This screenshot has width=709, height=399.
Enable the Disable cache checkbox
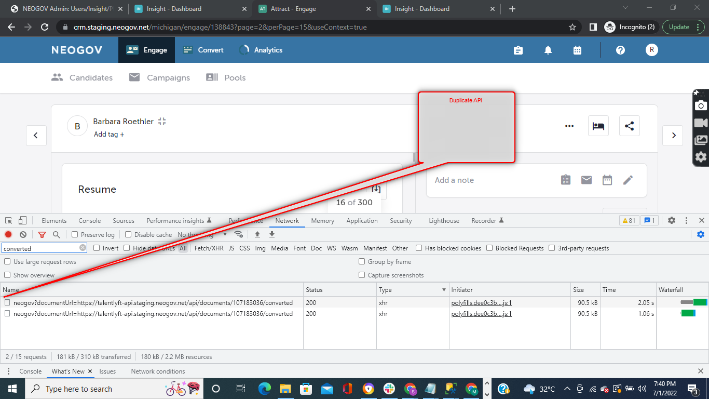[x=128, y=234]
